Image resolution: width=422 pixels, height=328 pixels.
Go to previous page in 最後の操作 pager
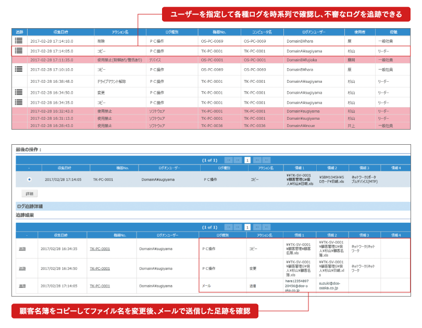(x=238, y=160)
